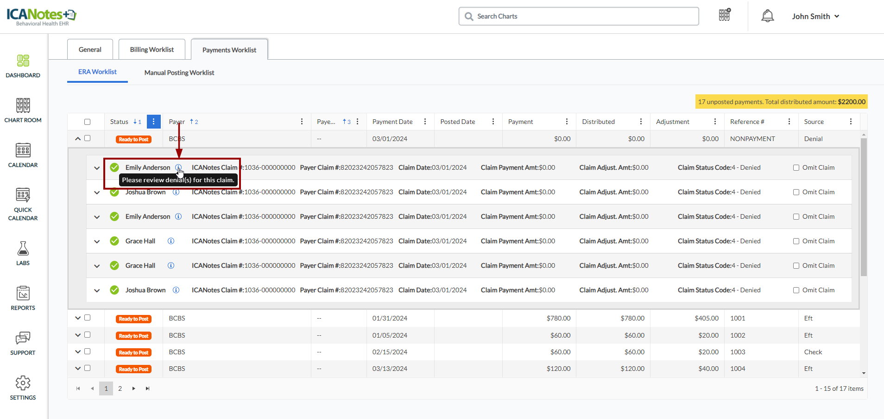The image size is (884, 419).
Task: Select the checkbox for the 01/31/2024 payment row
Action: (87, 318)
